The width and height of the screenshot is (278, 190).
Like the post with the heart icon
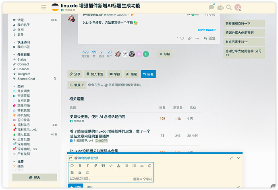tap(182, 38)
